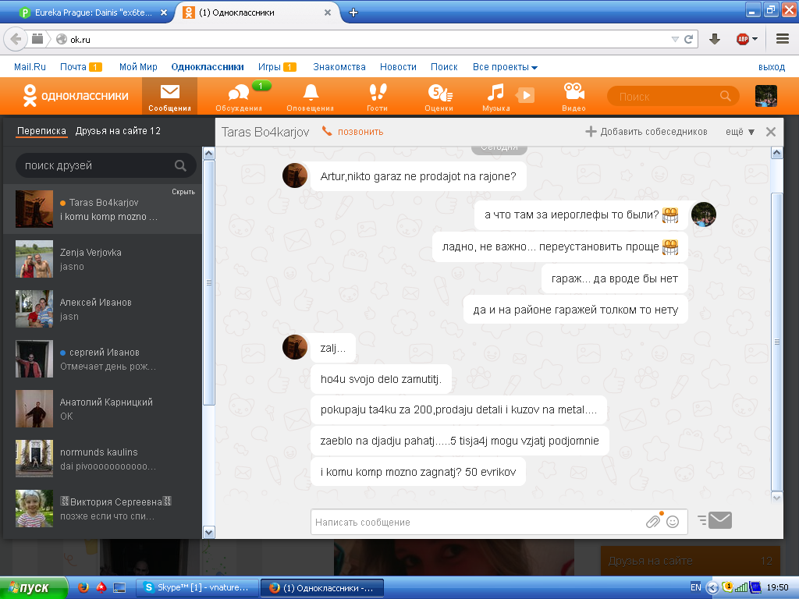
Task: Click the выход logout link
Action: (x=772, y=67)
